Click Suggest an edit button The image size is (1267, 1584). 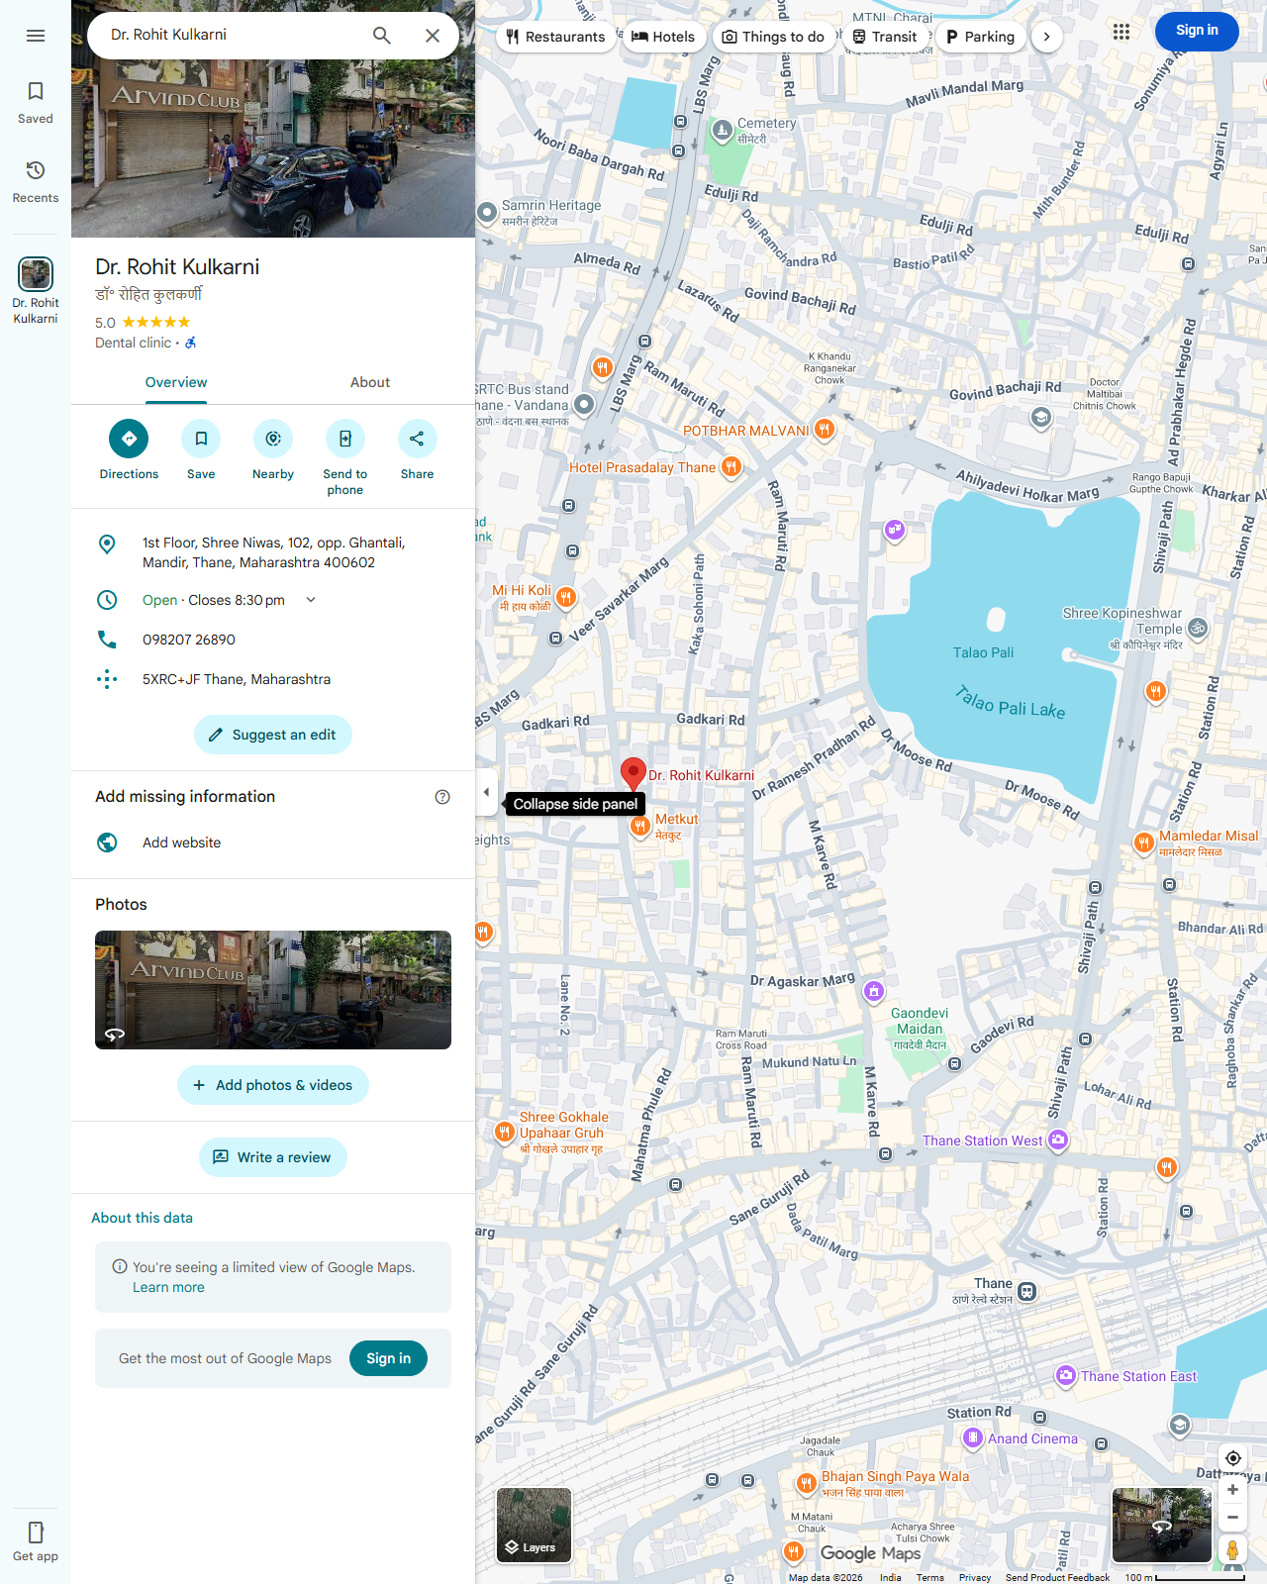[x=273, y=735]
